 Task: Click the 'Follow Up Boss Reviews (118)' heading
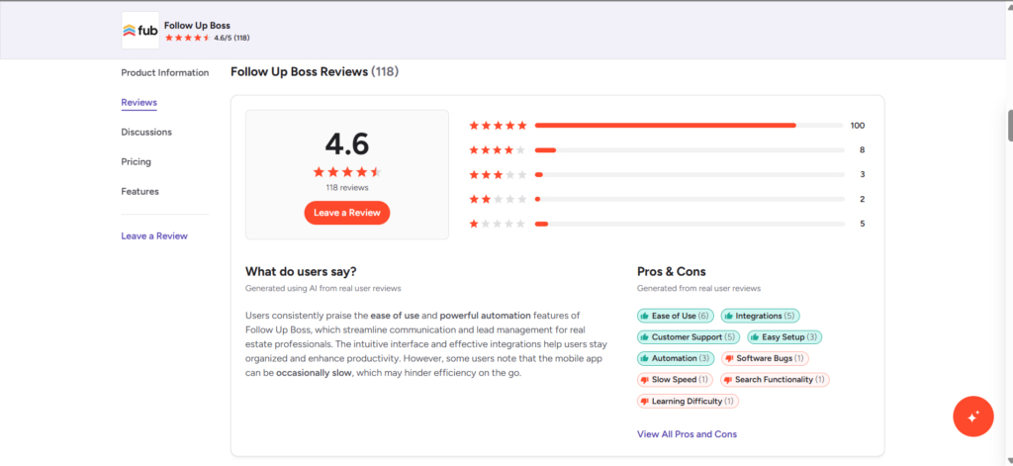(315, 72)
